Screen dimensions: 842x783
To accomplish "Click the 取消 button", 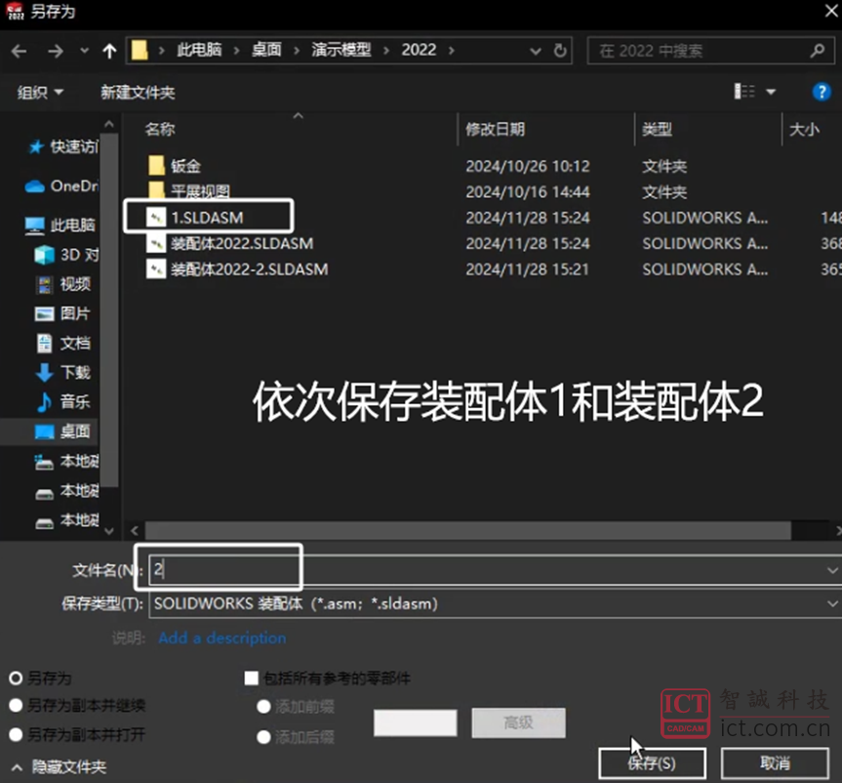I will click(x=775, y=763).
